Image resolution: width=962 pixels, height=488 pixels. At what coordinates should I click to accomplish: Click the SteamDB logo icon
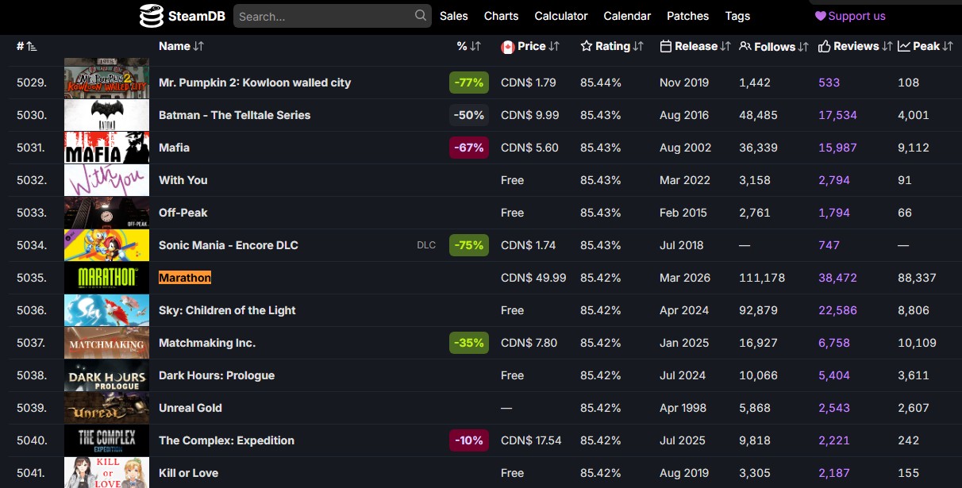pyautogui.click(x=151, y=16)
